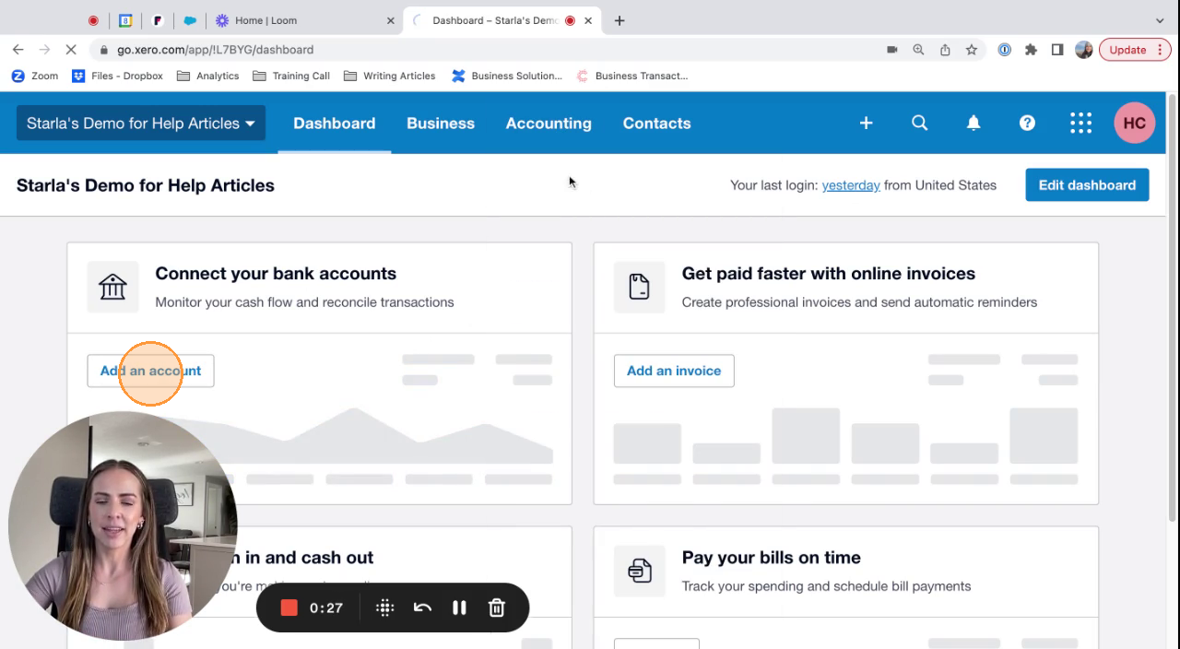Screen dimensions: 1180x649
Task: Click the share page icon in address bar
Action: click(x=945, y=50)
